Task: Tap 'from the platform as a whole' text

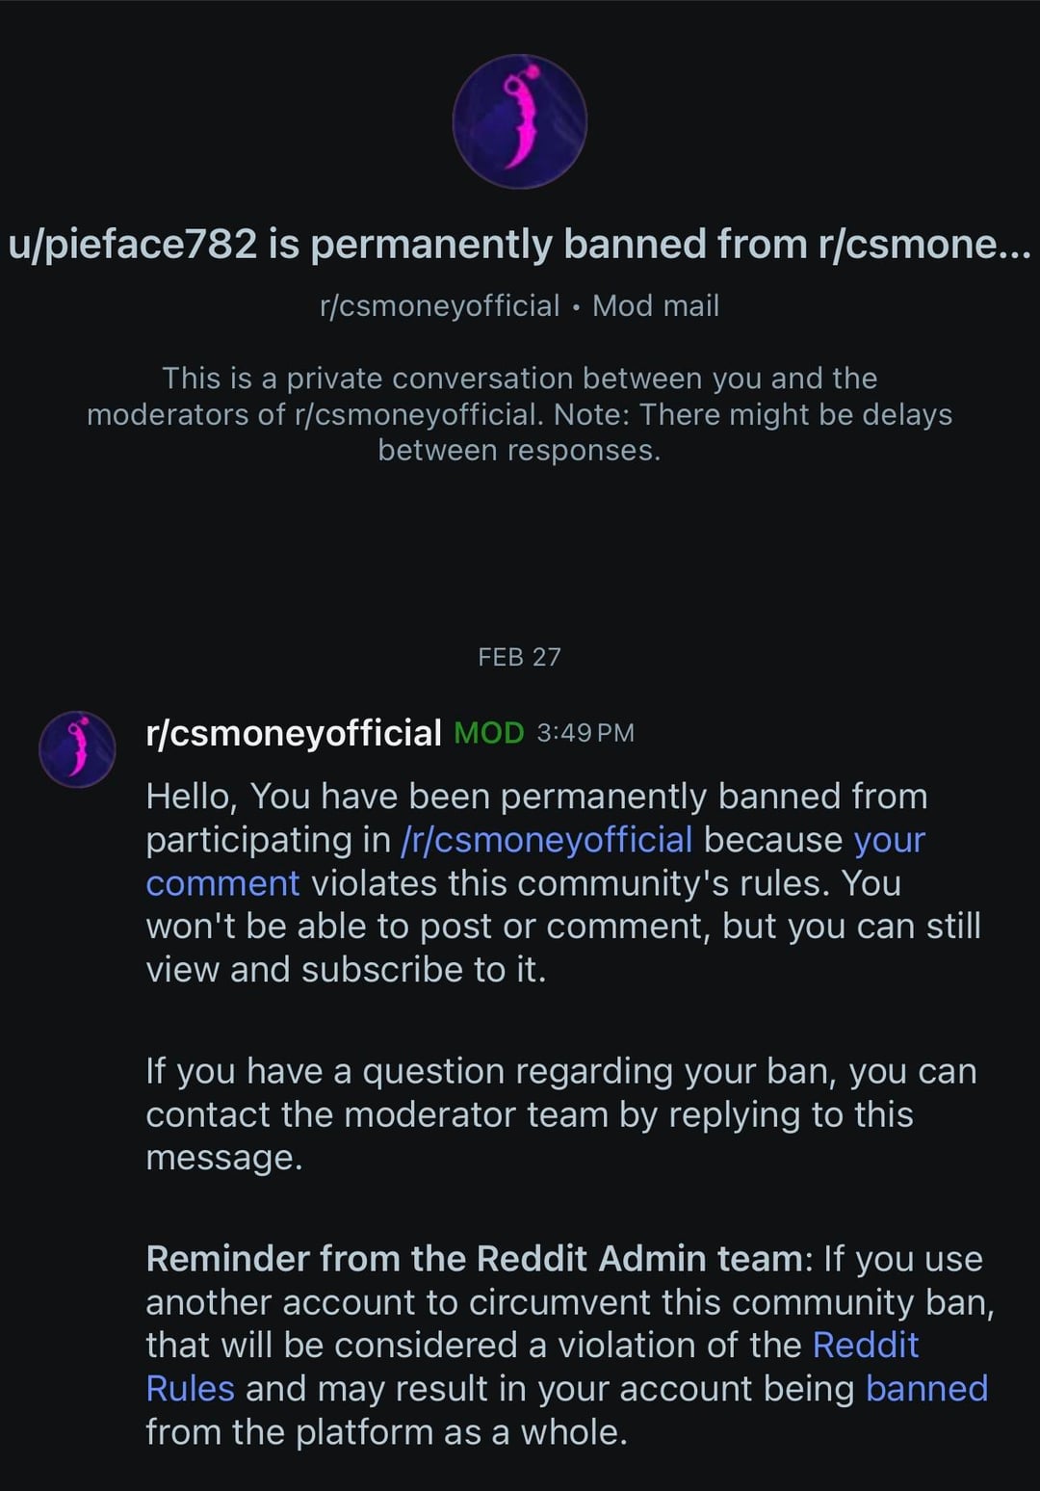Action: tap(386, 1432)
